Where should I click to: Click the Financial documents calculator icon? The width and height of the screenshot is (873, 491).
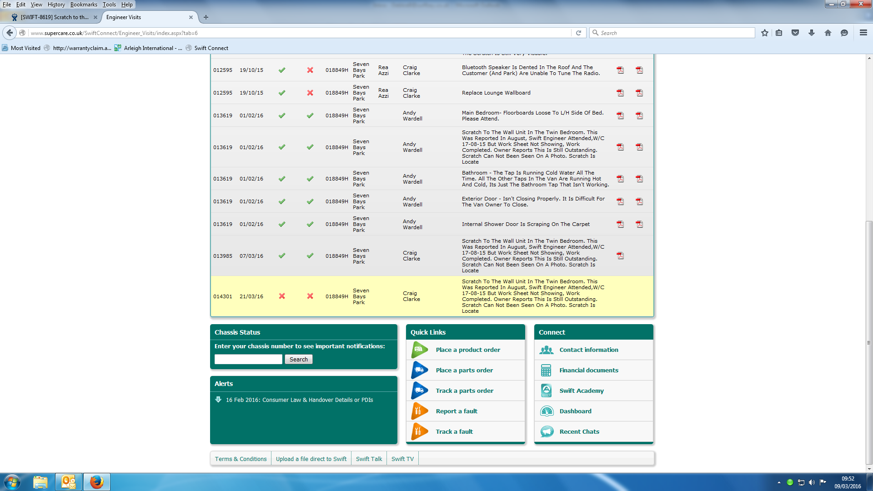click(547, 370)
